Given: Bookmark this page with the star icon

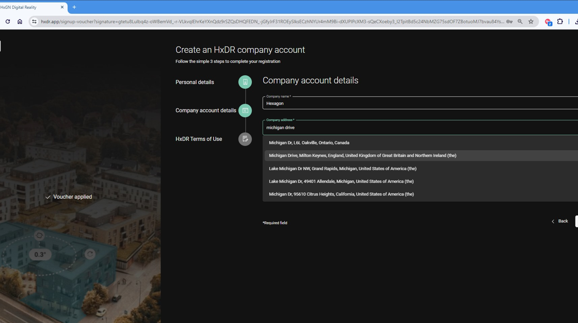Looking at the screenshot, I should [x=531, y=21].
